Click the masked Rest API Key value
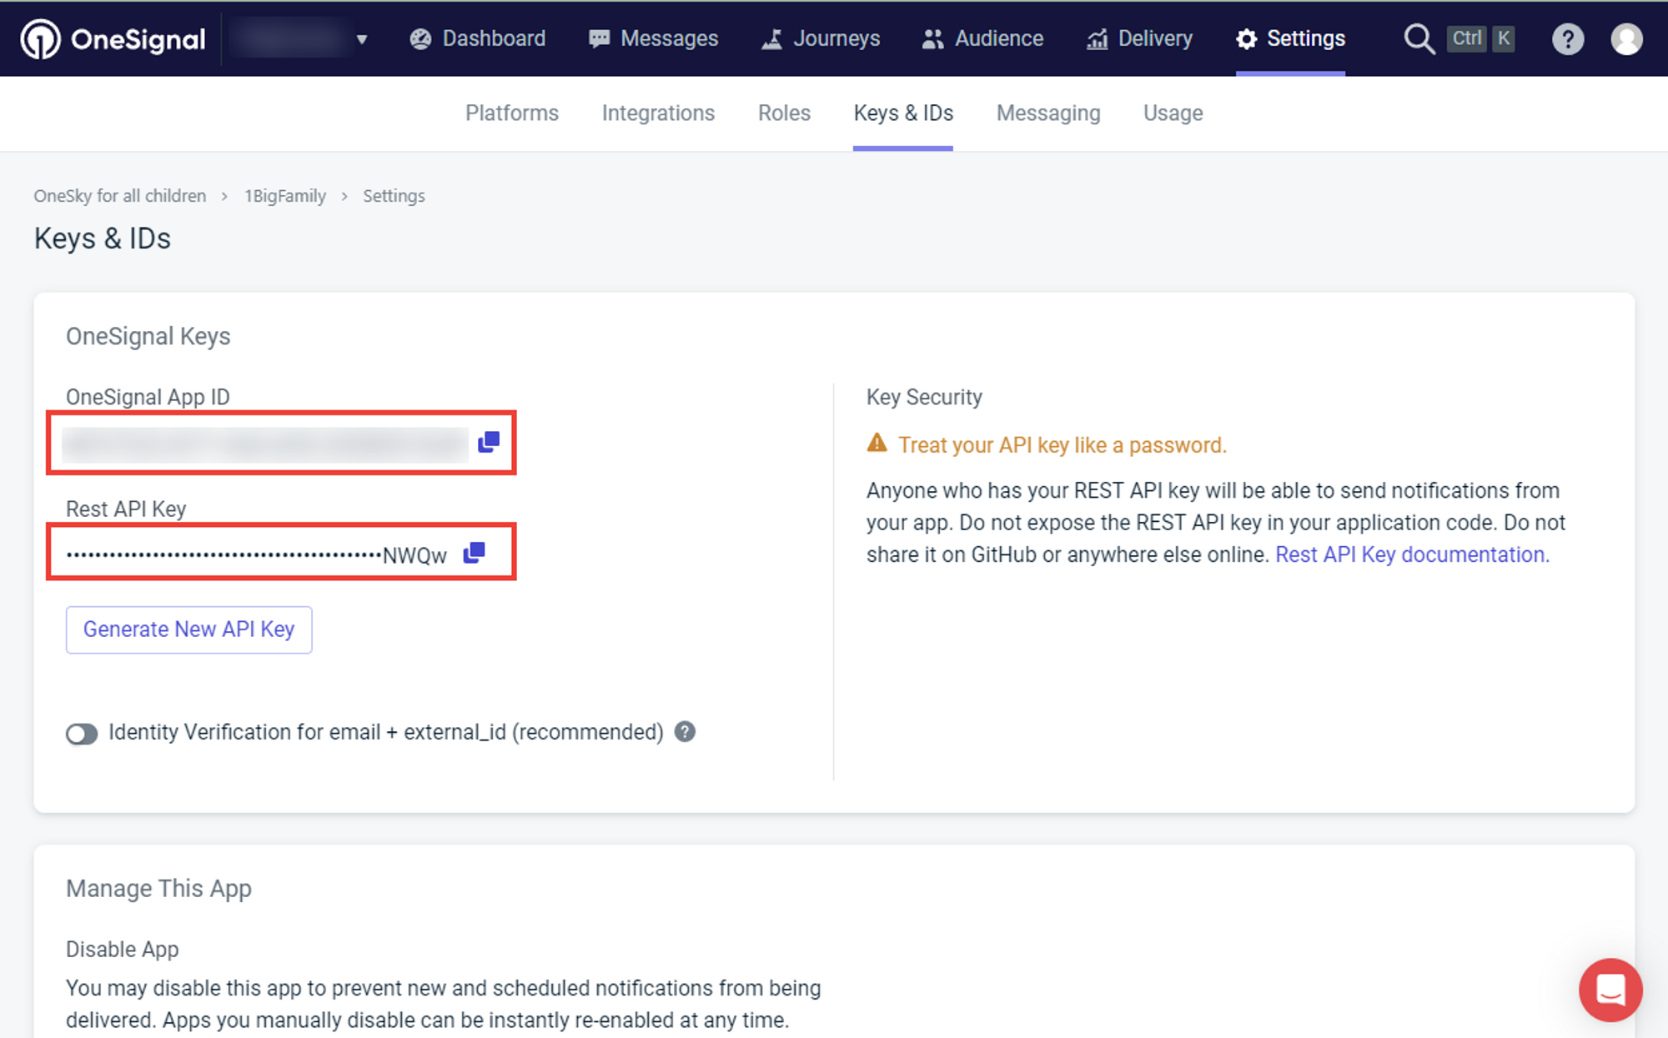Image resolution: width=1668 pixels, height=1038 pixels. [257, 555]
